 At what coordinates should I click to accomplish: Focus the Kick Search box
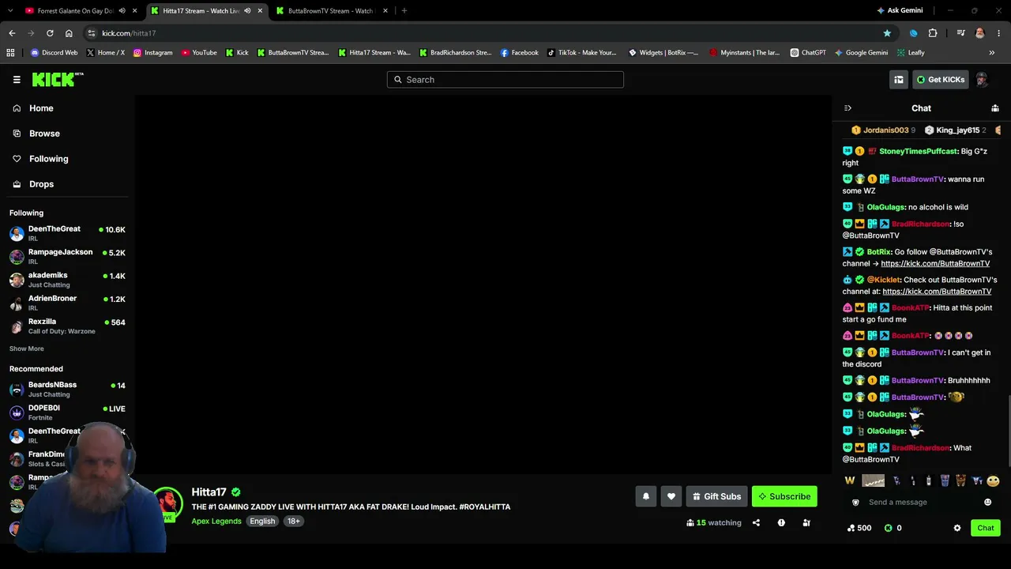tap(505, 80)
